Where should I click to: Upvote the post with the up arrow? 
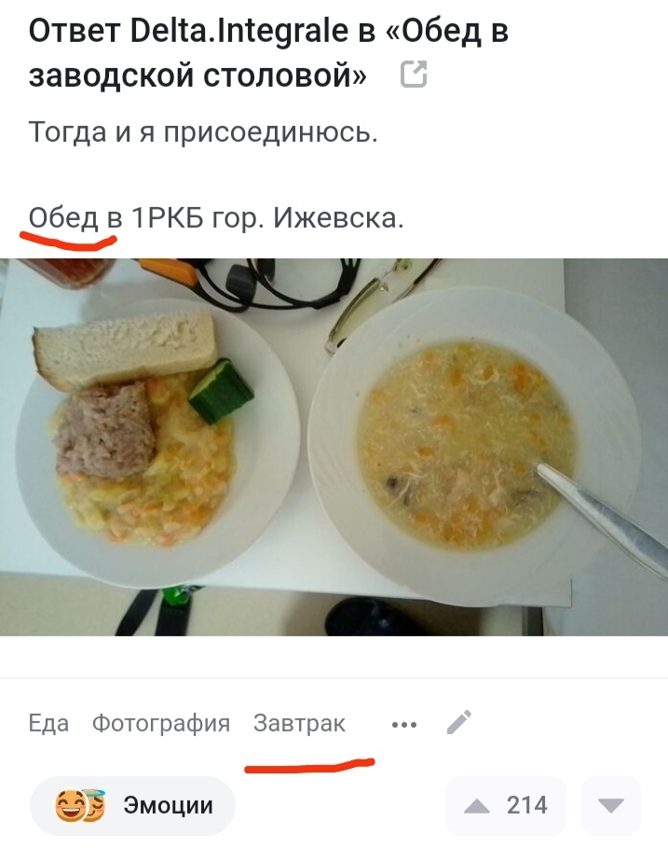coord(476,806)
